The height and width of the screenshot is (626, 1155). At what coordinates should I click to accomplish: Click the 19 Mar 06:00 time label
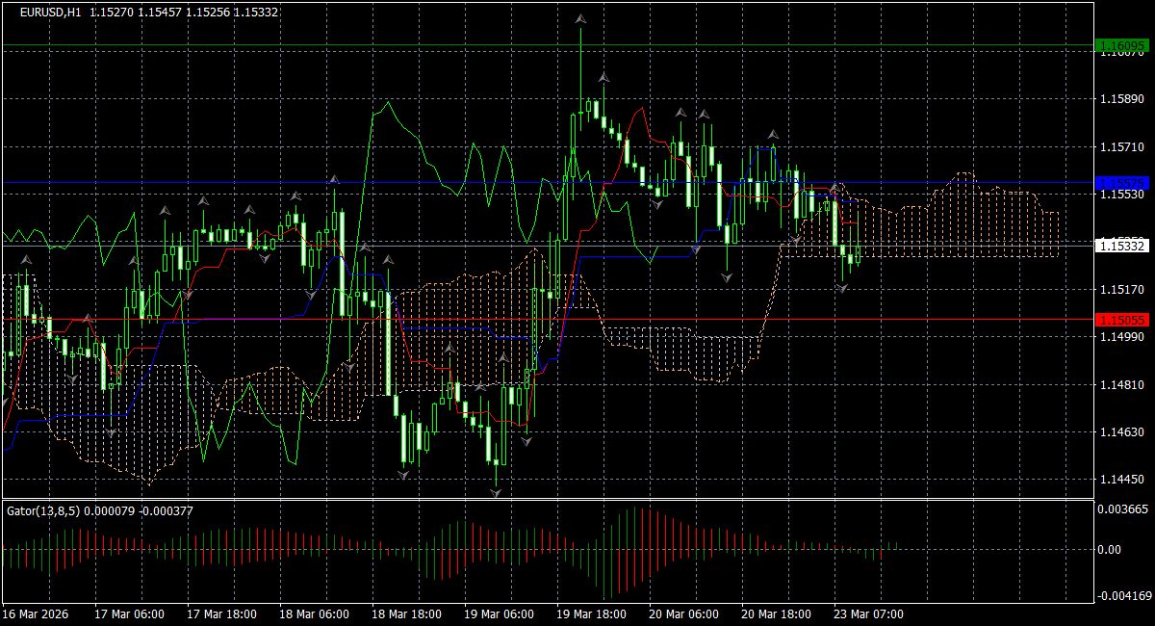(x=499, y=613)
